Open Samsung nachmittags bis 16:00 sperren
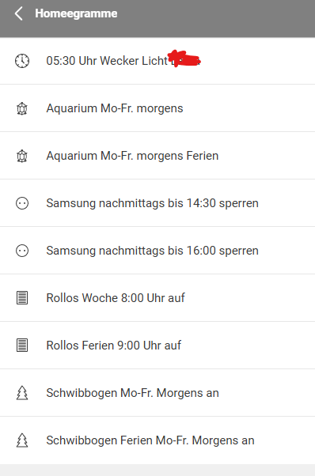 [x=157, y=251]
